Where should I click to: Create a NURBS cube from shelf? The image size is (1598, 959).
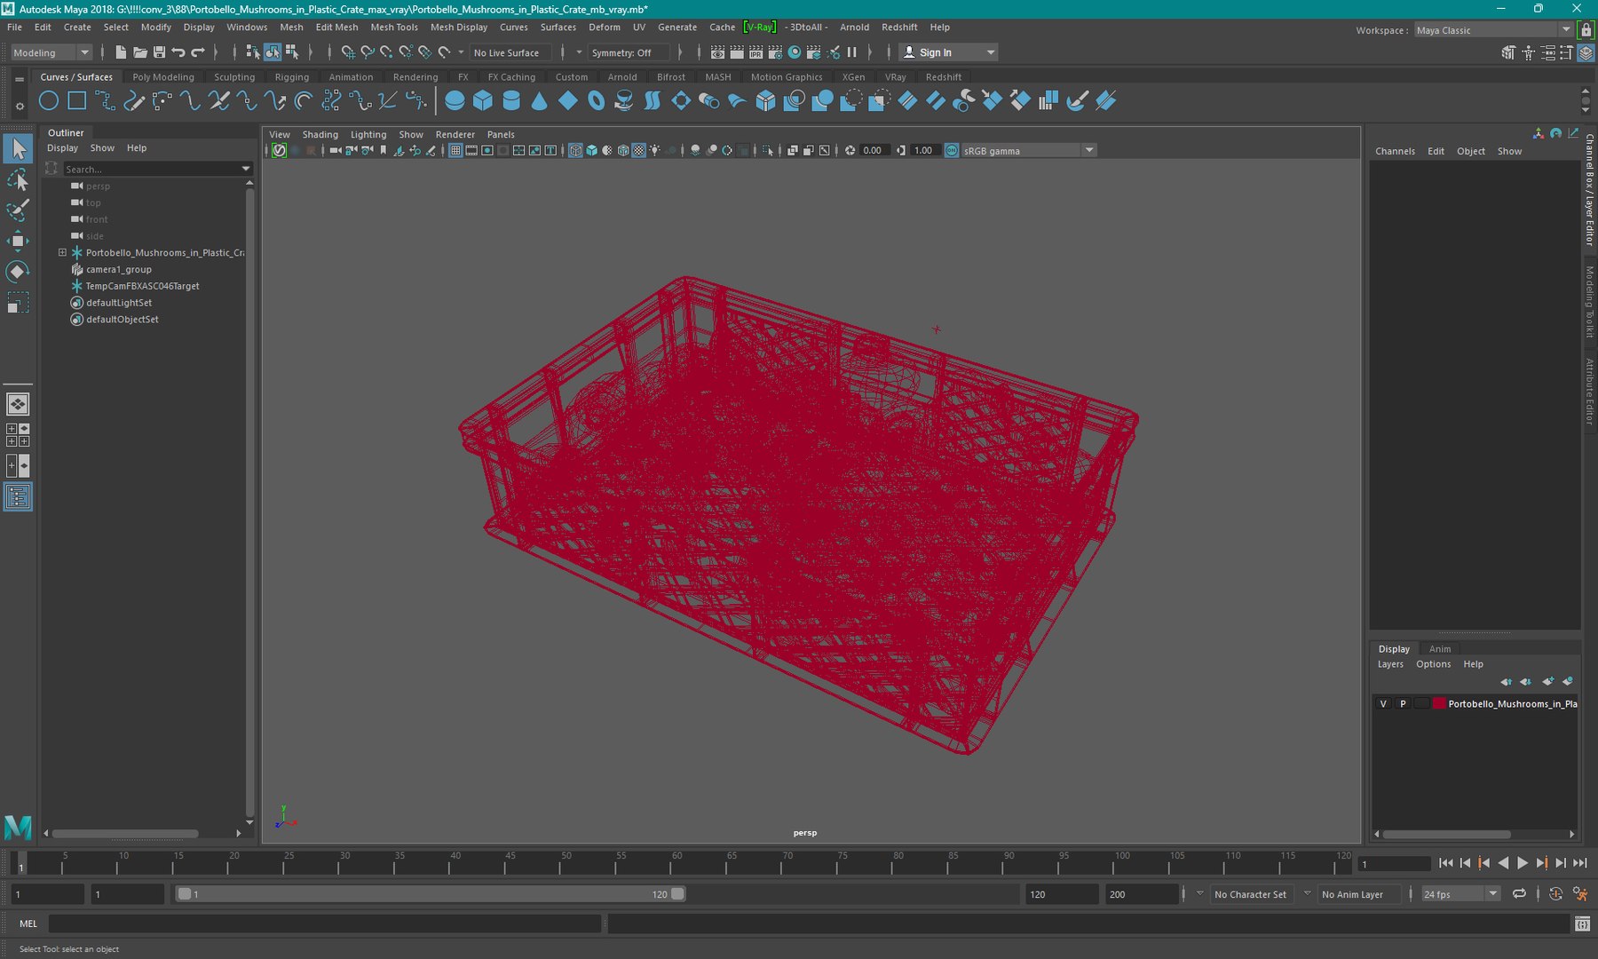[483, 101]
